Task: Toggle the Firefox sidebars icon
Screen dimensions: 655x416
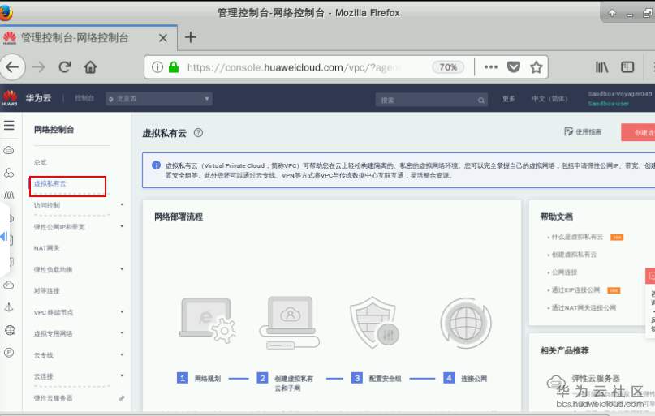Action: (x=627, y=66)
